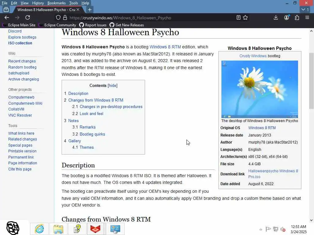This screenshot has height=235, width=314.
Task: Open Archive changelog sidebar link
Action: pos(24,79)
